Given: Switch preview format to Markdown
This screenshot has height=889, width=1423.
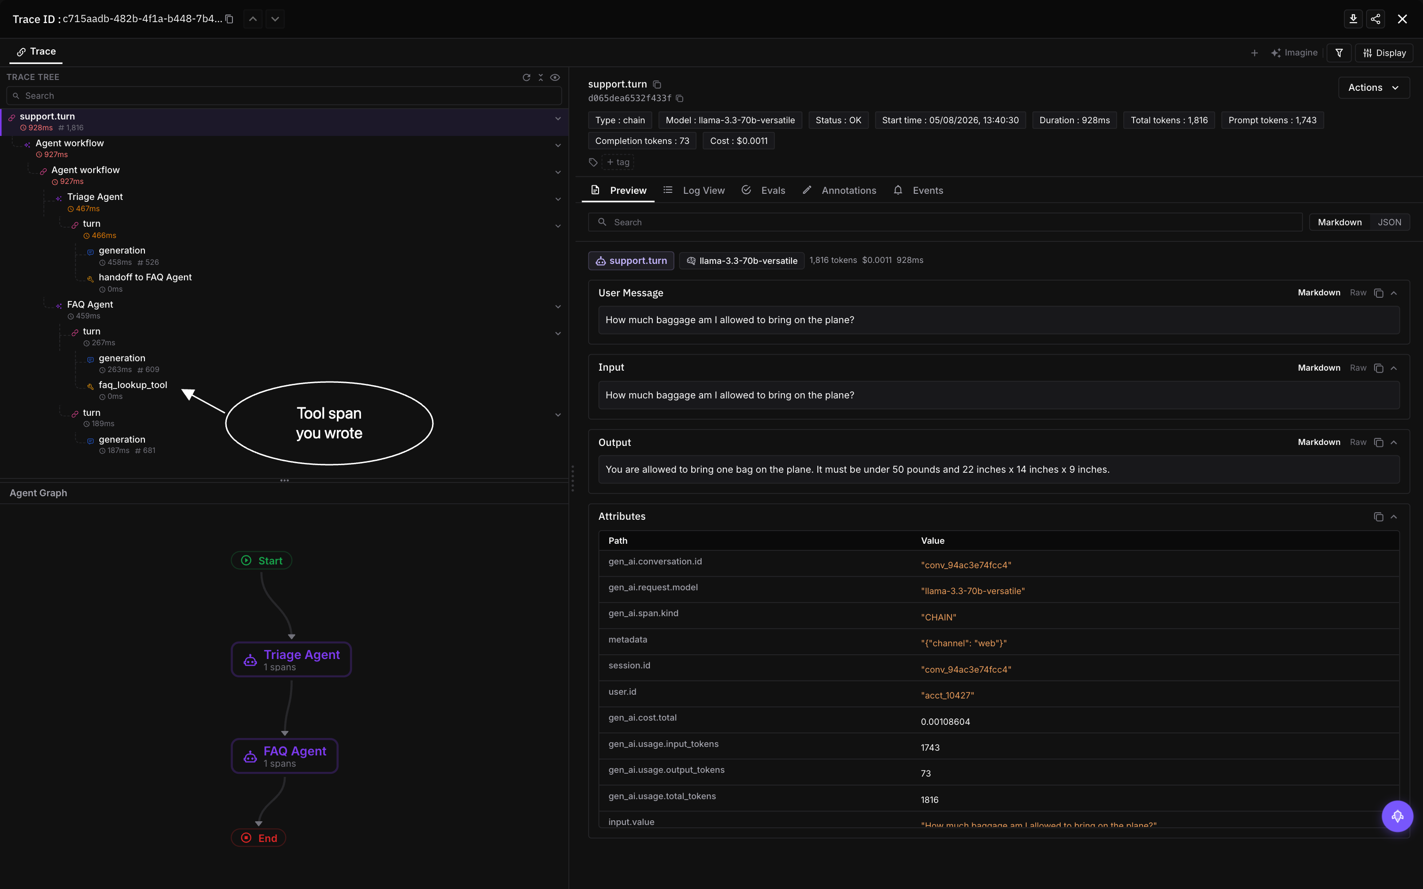Looking at the screenshot, I should coord(1340,222).
